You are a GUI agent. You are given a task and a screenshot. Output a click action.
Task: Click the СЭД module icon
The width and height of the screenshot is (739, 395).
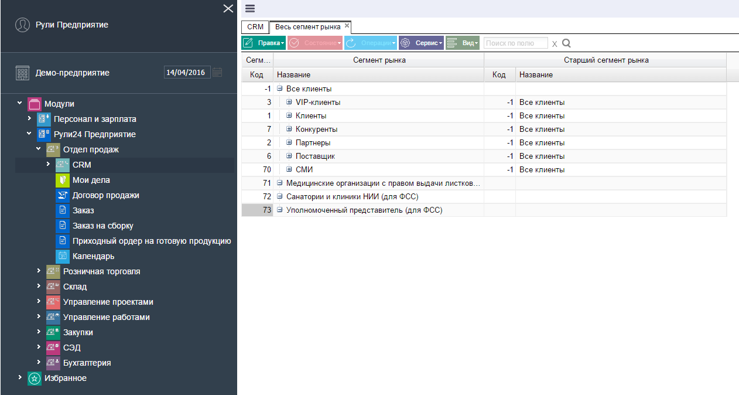pyautogui.click(x=53, y=348)
